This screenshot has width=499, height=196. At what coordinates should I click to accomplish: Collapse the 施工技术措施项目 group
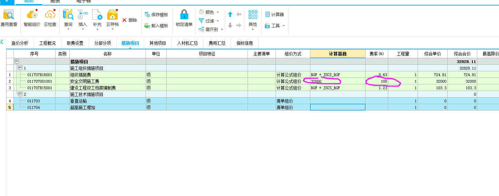click(x=20, y=94)
